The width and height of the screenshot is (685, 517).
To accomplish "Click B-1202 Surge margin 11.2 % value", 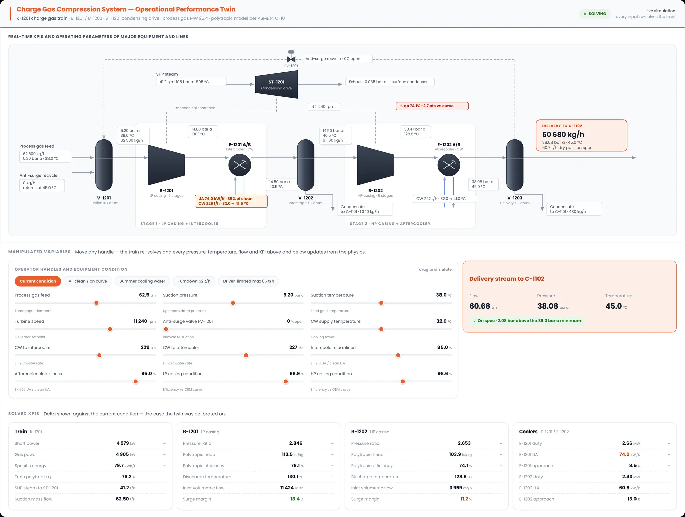I will 466,499.
